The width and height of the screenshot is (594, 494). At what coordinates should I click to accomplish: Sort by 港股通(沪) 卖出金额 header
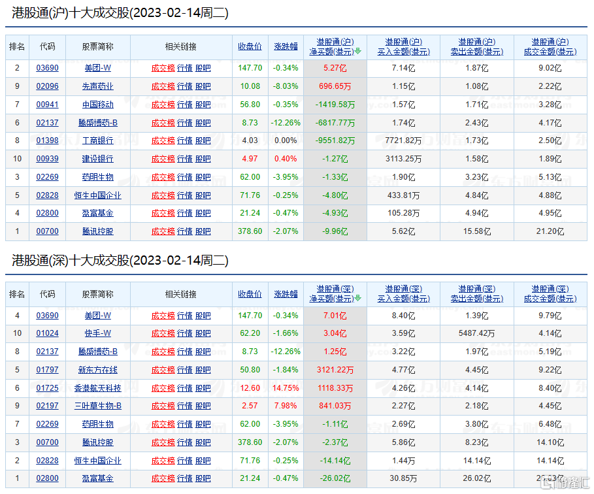coord(476,46)
